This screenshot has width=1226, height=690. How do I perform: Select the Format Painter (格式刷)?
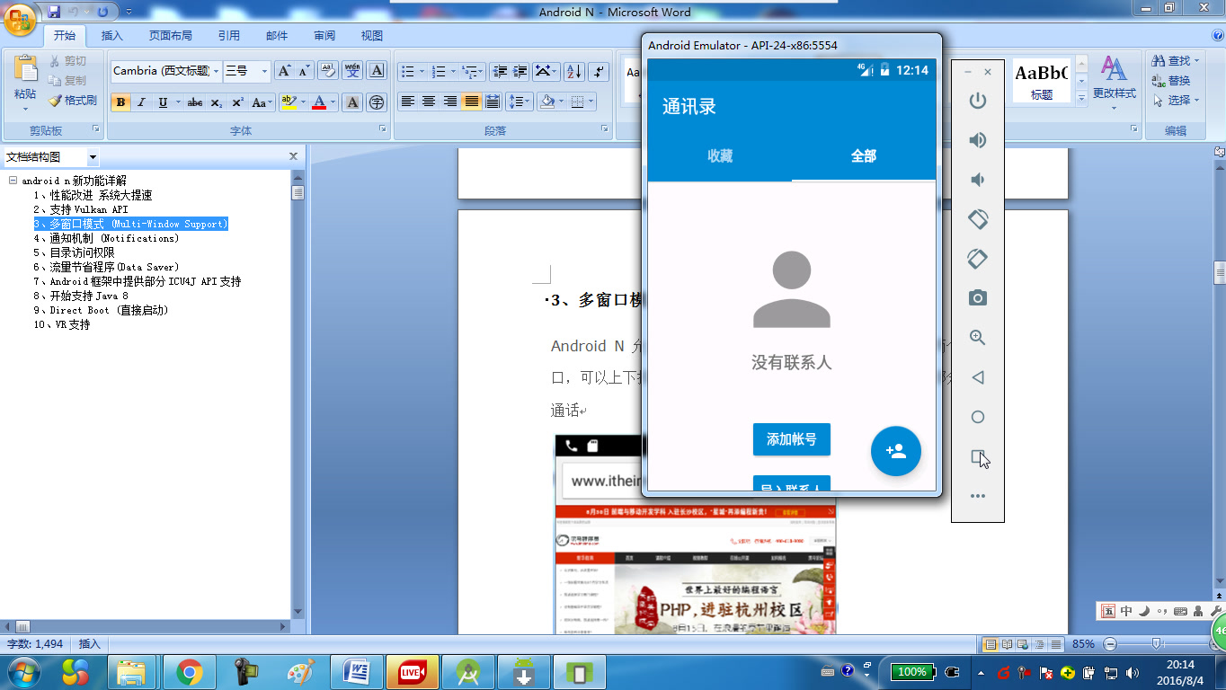72,101
